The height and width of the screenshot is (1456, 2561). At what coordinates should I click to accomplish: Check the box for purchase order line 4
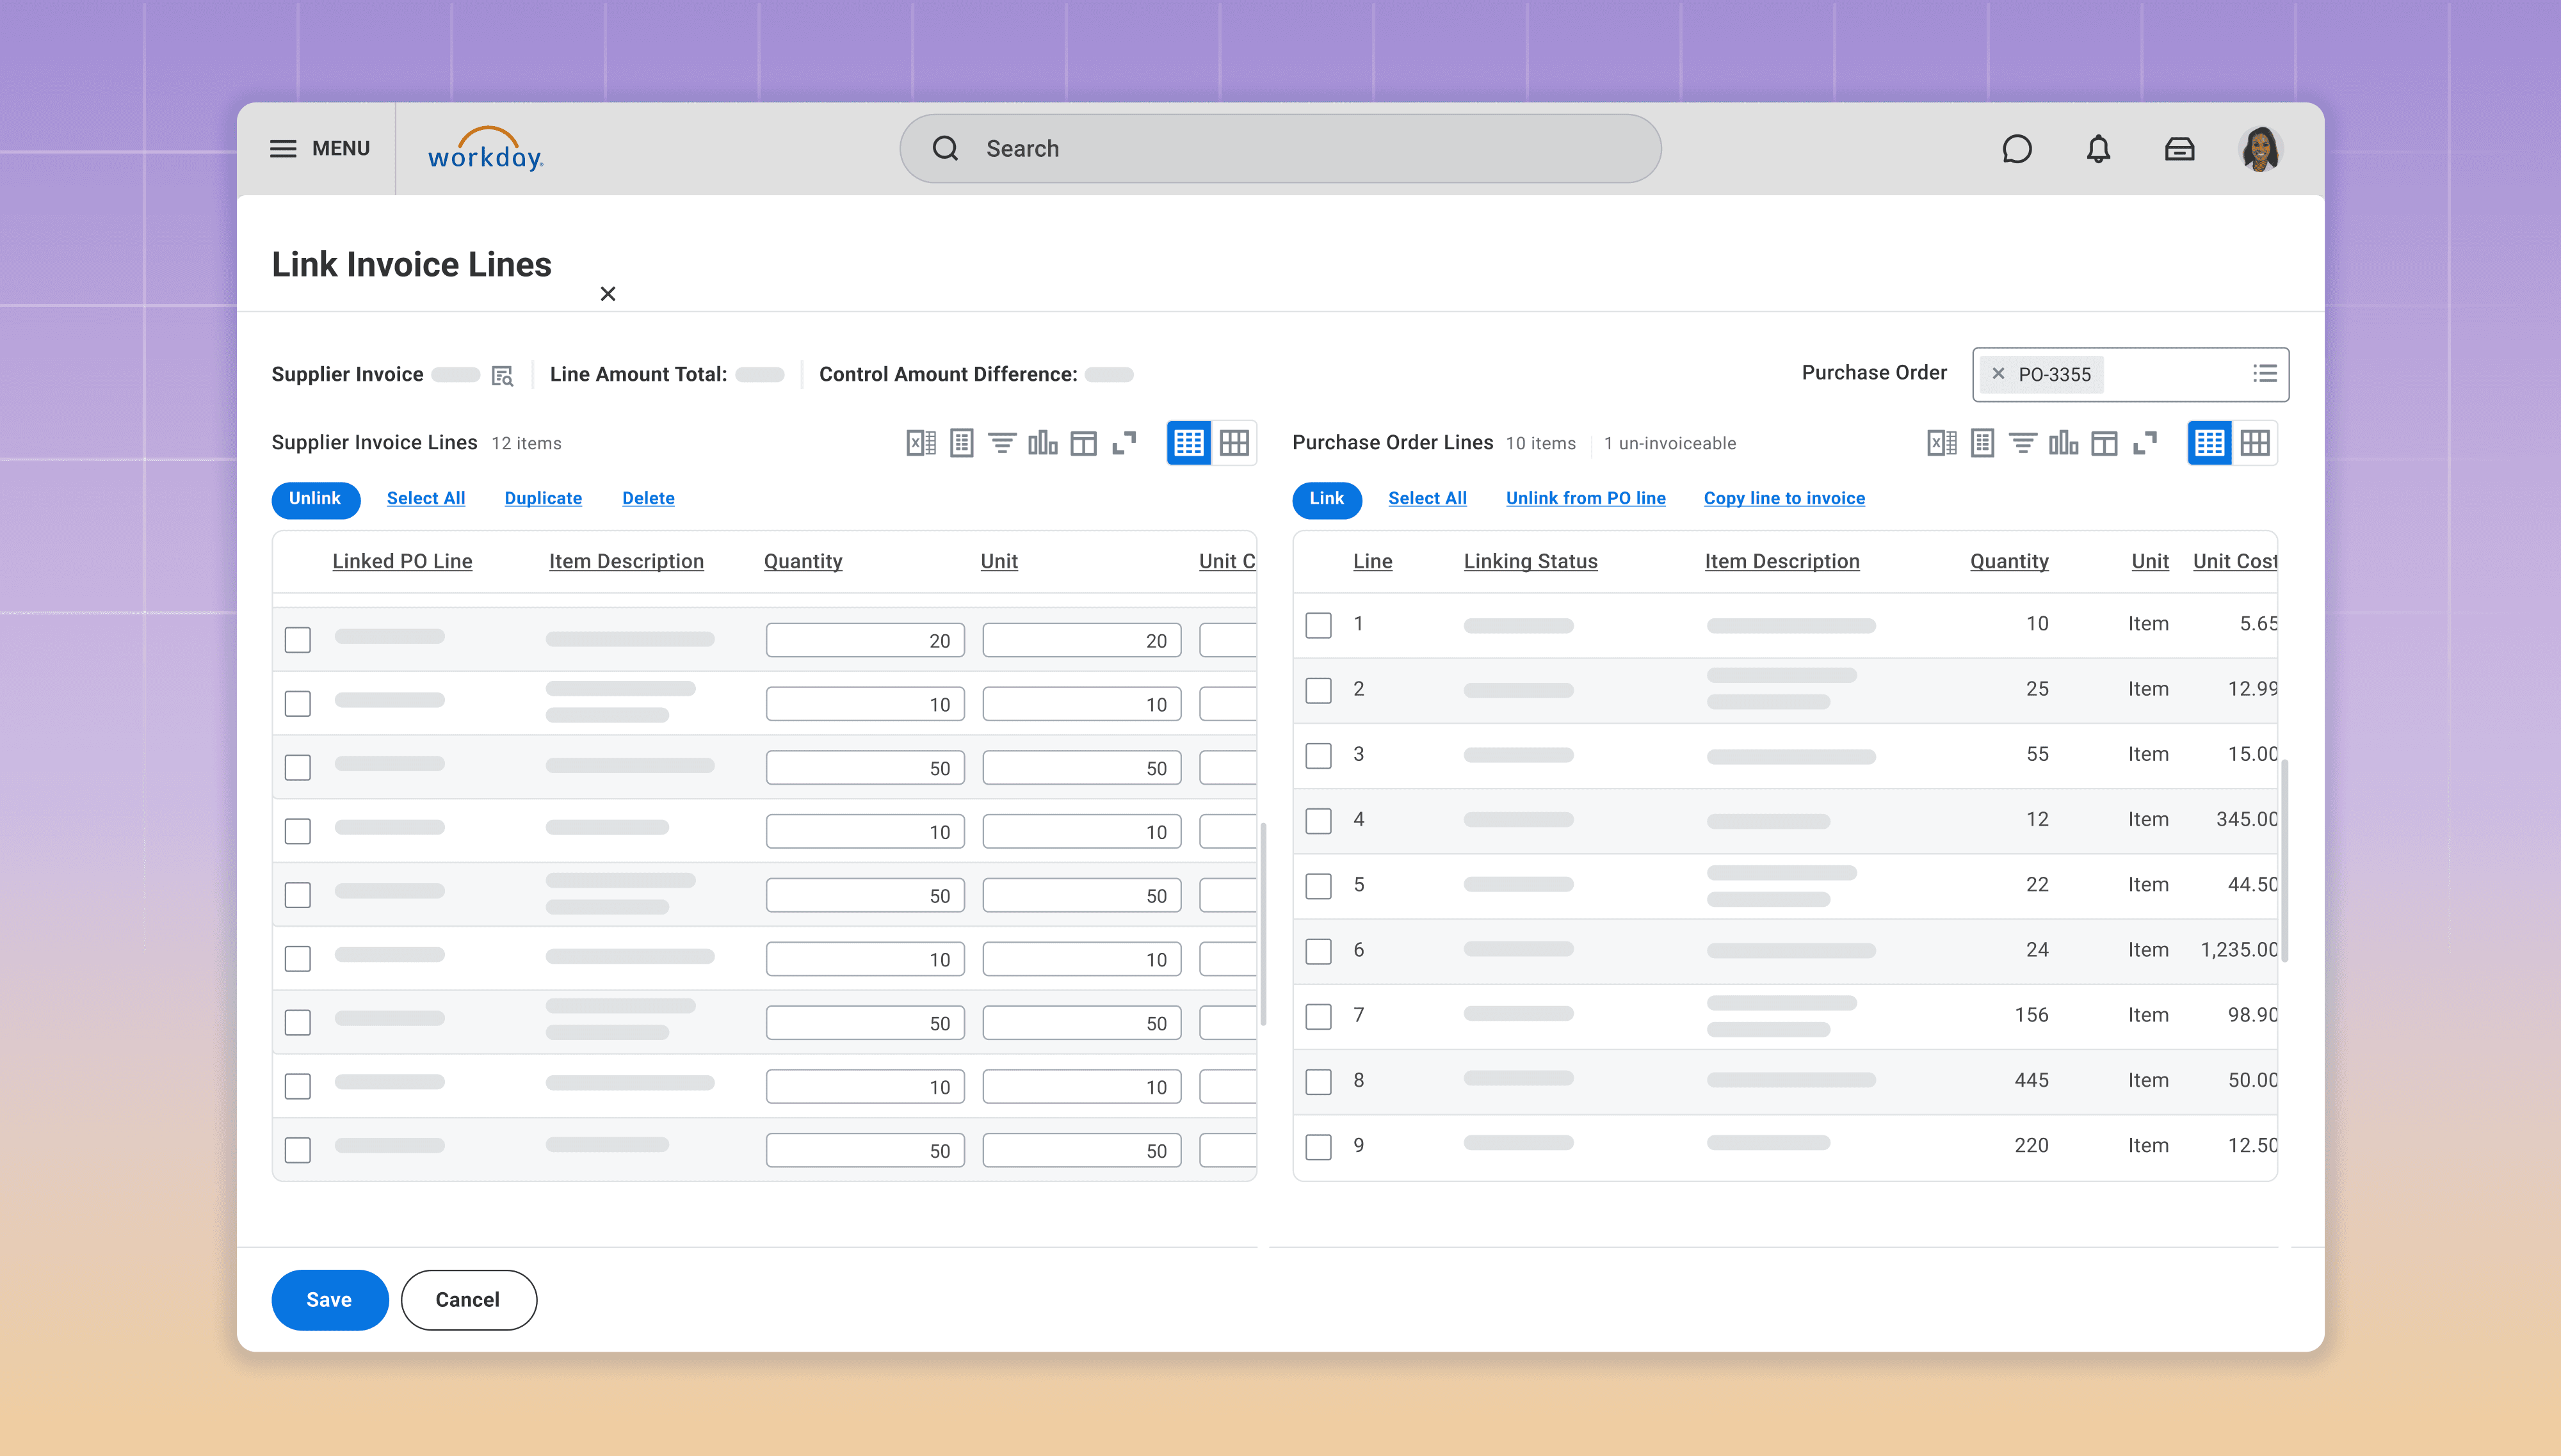point(1318,821)
